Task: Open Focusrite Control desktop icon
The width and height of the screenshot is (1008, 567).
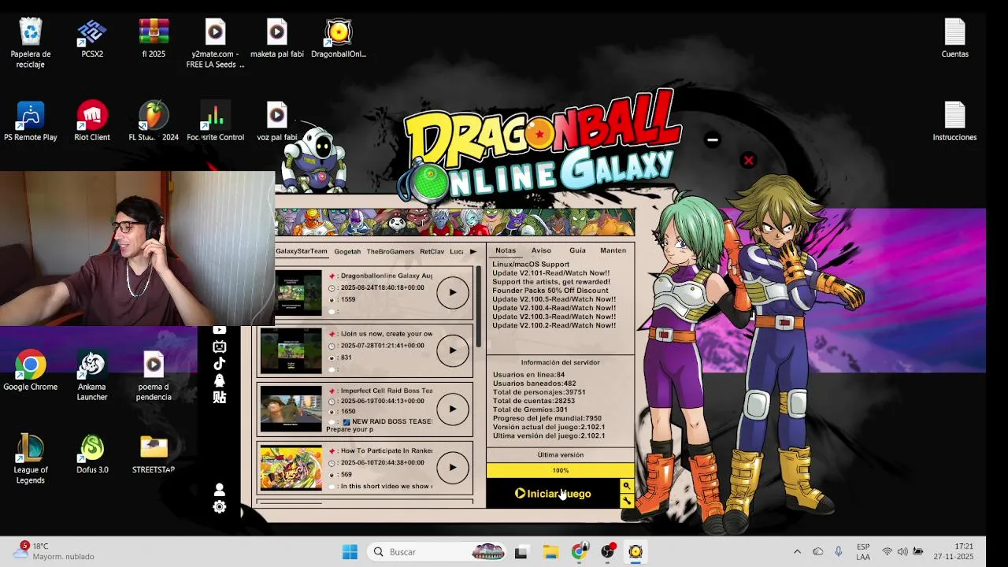Action: [215, 122]
